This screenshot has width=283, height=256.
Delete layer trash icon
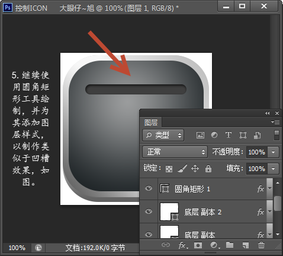261,245
